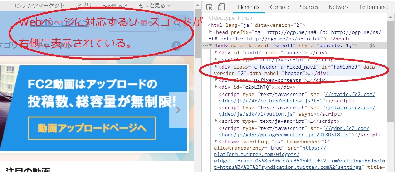Click the web page vertical scrollbar

tap(198, 32)
